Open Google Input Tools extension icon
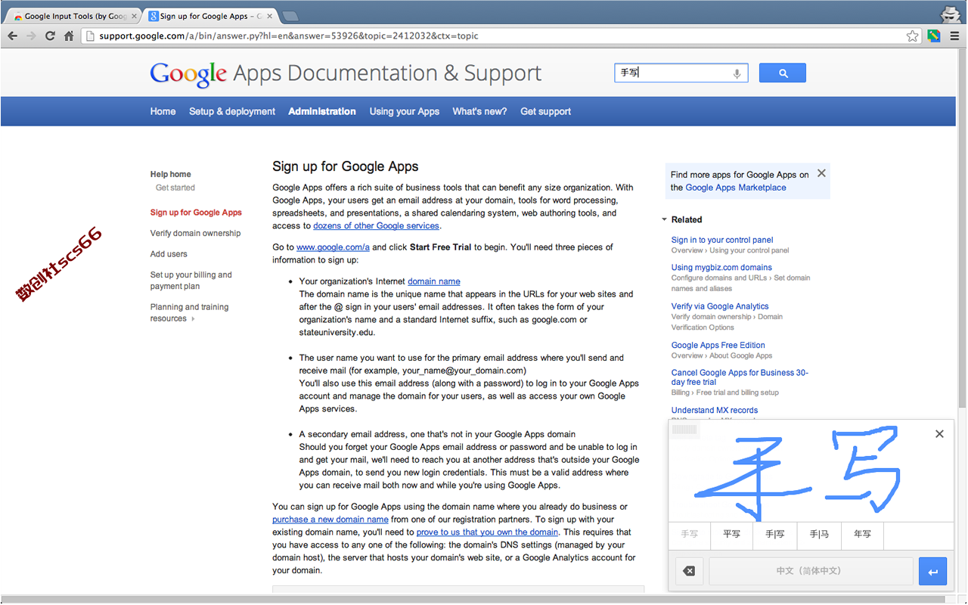The height and width of the screenshot is (605, 968). tap(934, 36)
